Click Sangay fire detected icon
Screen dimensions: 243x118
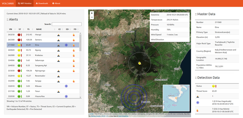[x=74, y=81]
